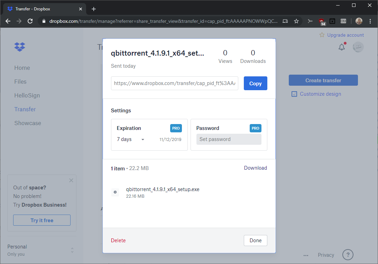The image size is (378, 264).
Task: Open Showcase in the sidebar
Action: click(x=27, y=123)
